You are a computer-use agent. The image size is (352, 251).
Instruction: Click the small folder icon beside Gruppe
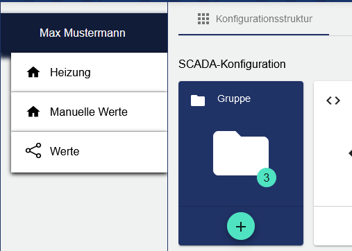pos(198,101)
